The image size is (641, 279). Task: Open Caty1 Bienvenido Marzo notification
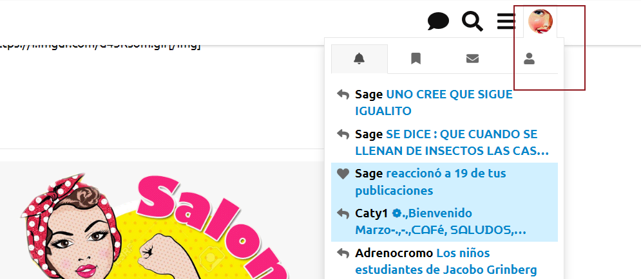pyautogui.click(x=445, y=222)
